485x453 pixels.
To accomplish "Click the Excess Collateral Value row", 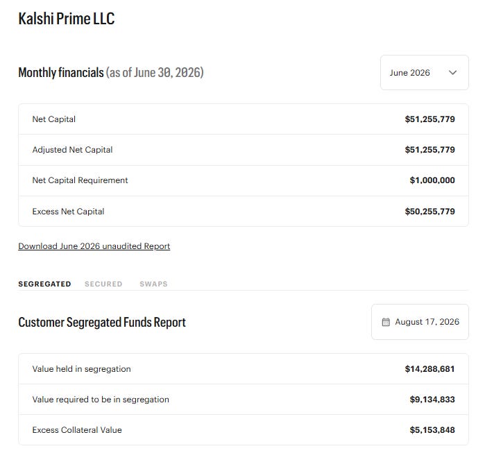I will click(x=244, y=430).
